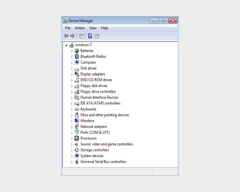Click the Back arrow toolbar icon

point(66,36)
